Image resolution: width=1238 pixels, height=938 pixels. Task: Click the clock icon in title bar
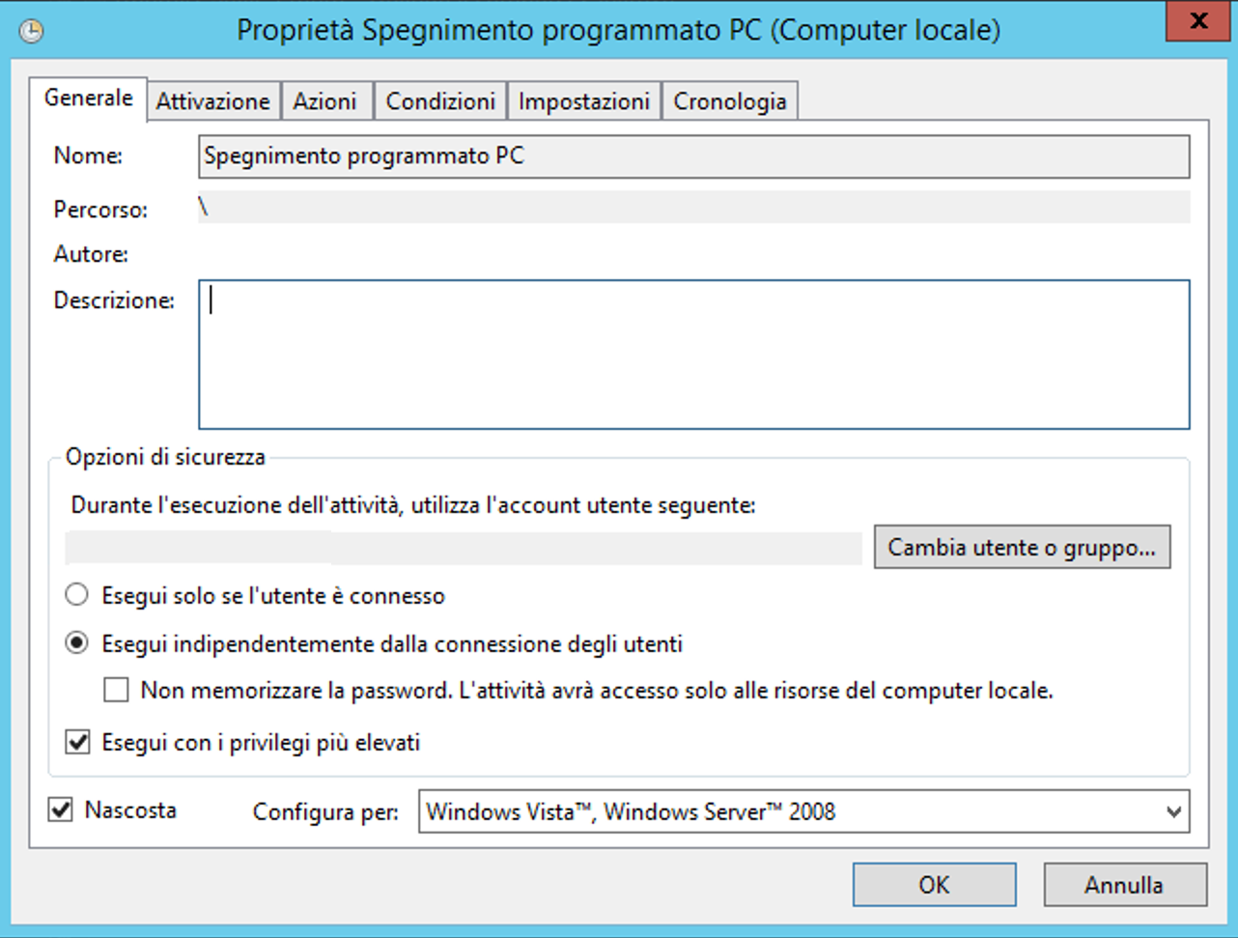(32, 31)
